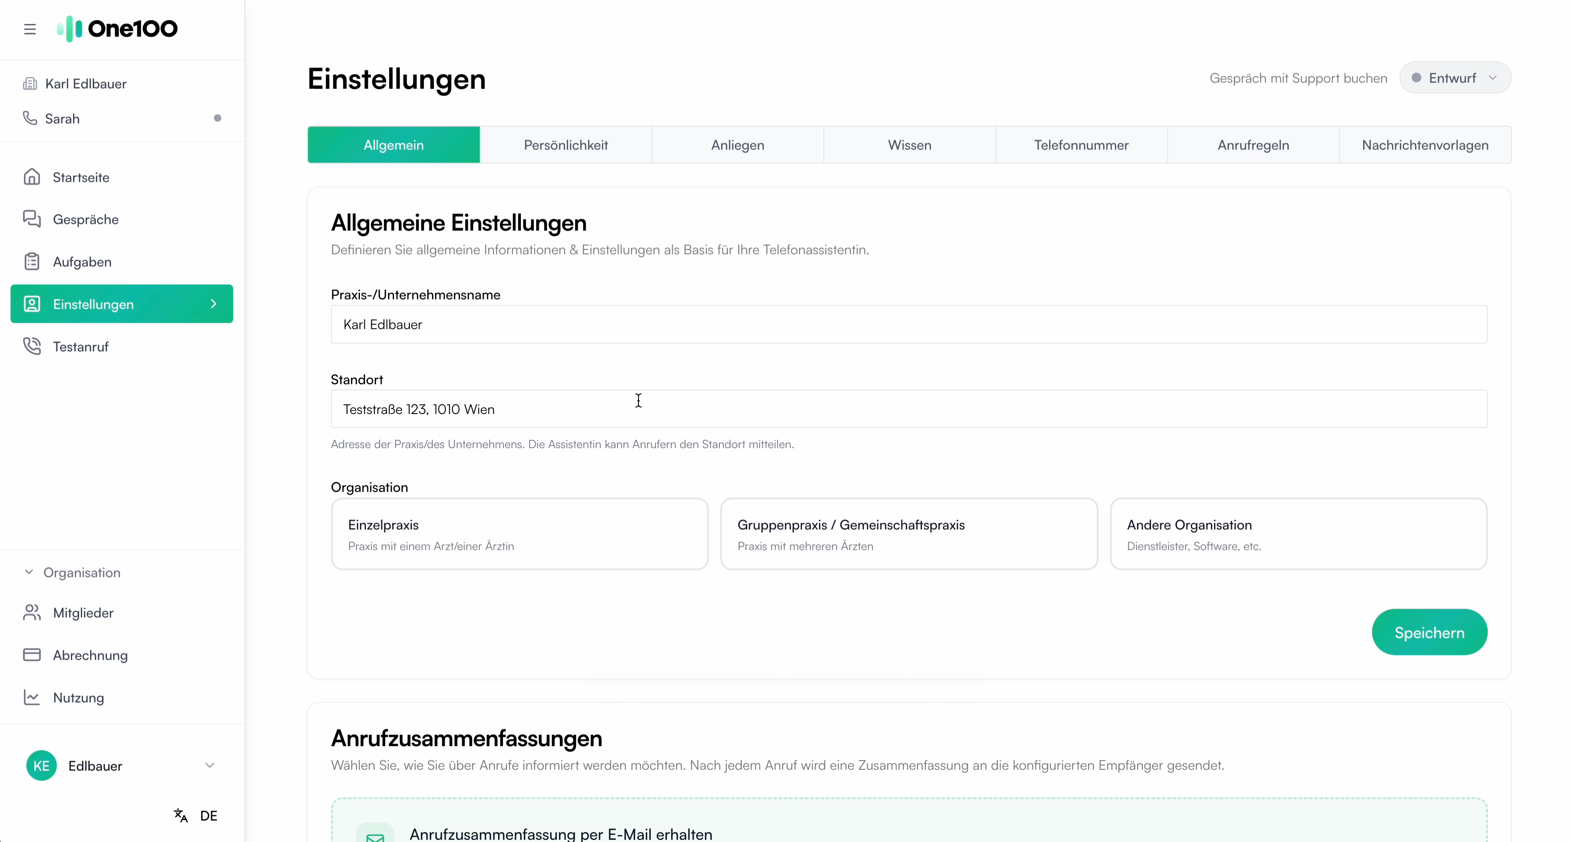Click the Allgemeine Einstellungen heading

[458, 223]
